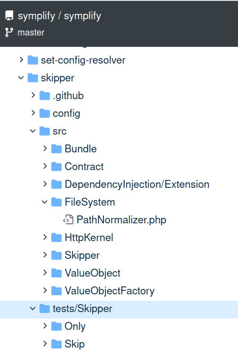The height and width of the screenshot is (353, 238).
Task: Click the Bundle folder icon
Action: point(57,149)
